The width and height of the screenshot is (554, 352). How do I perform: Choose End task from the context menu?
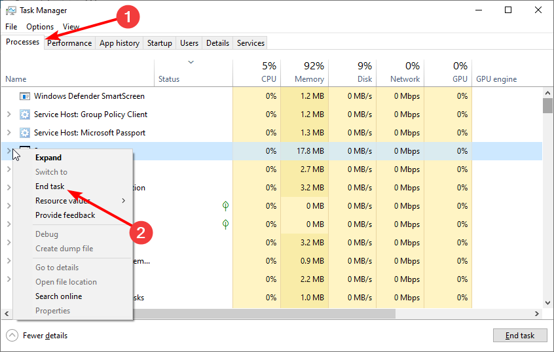point(50,186)
